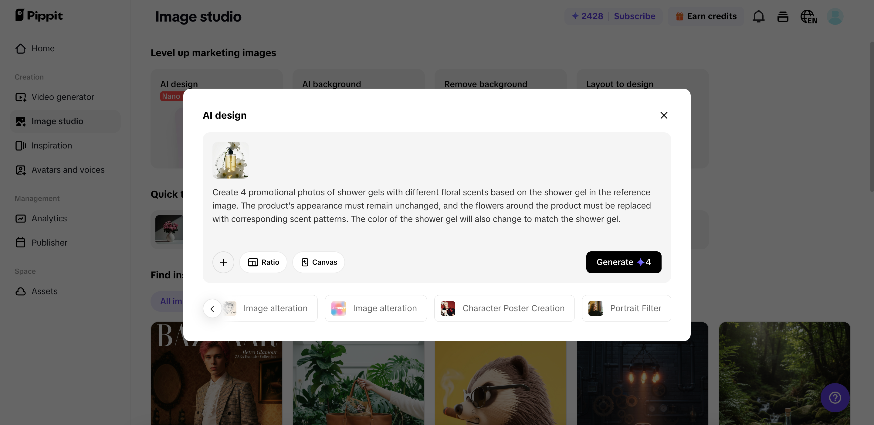Close the AI design dialog
Screen dimensions: 874x425
664,115
